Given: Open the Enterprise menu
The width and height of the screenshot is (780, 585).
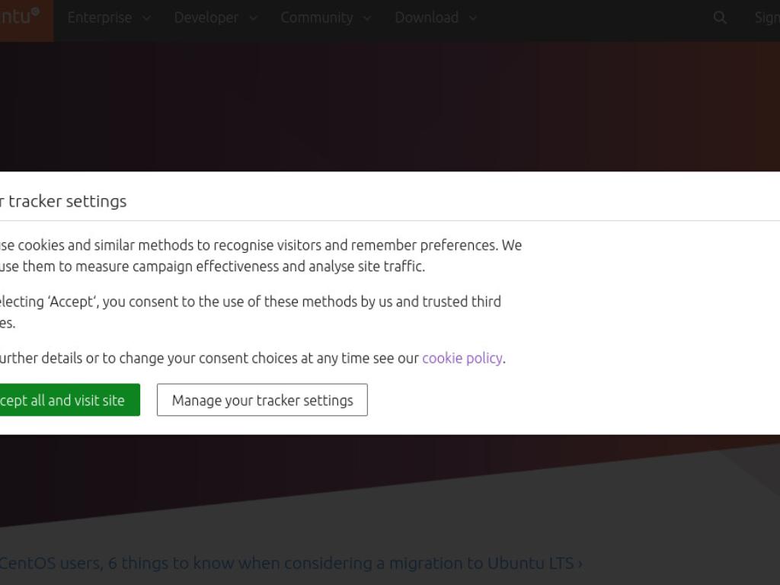Looking at the screenshot, I should [109, 18].
